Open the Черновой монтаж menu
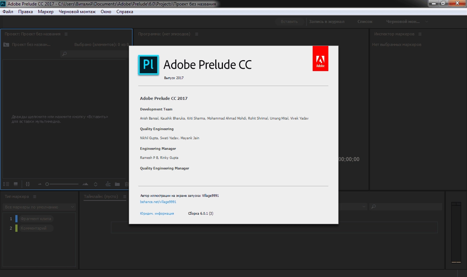 click(x=77, y=12)
